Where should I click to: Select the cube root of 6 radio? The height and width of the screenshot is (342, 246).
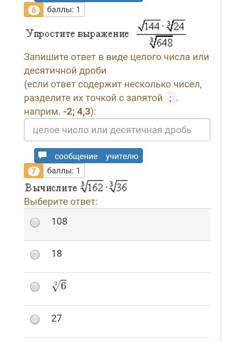[x=35, y=287]
